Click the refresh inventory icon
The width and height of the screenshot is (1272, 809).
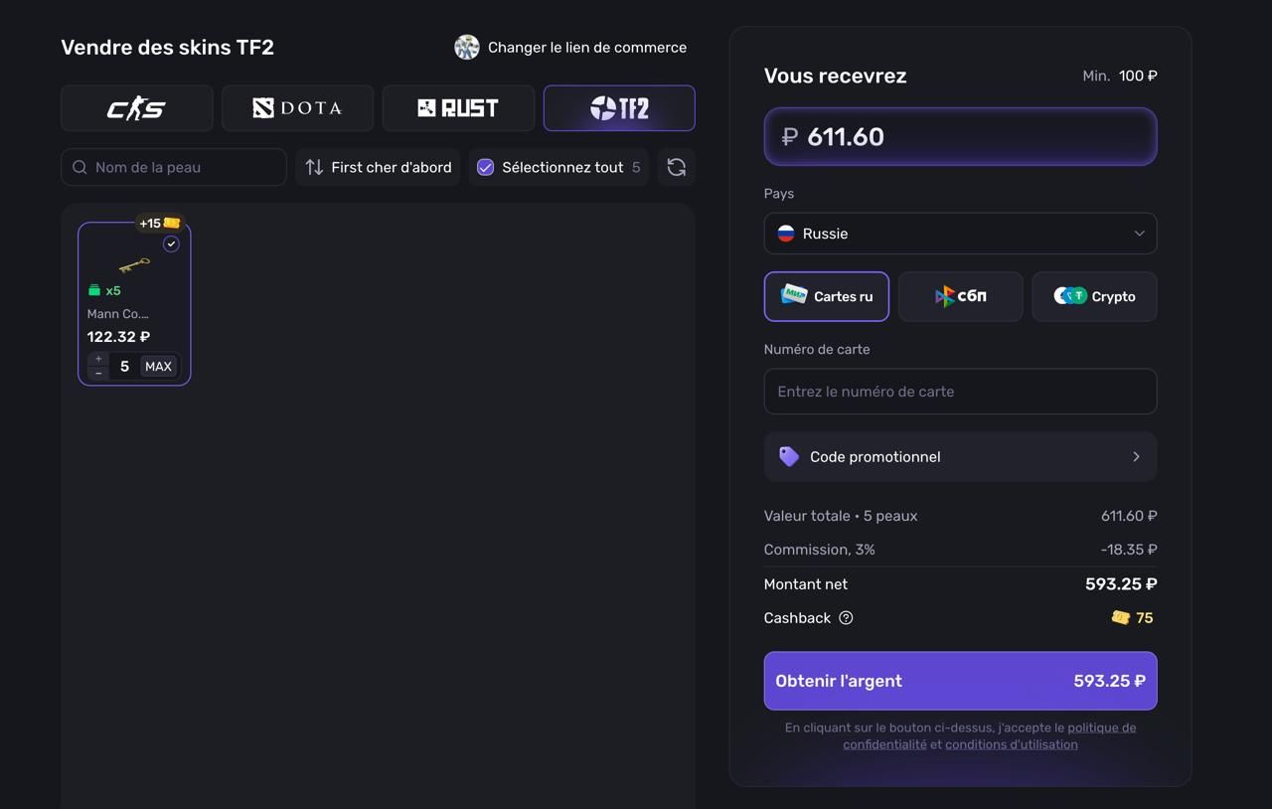676,167
